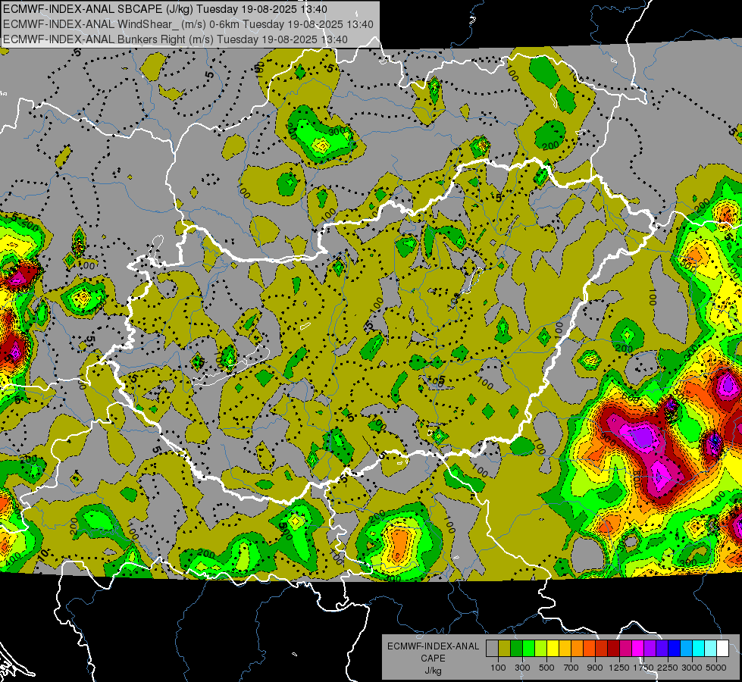The image size is (742, 682).
Task: Click the white swatch at the legend end
Action: [x=722, y=648]
